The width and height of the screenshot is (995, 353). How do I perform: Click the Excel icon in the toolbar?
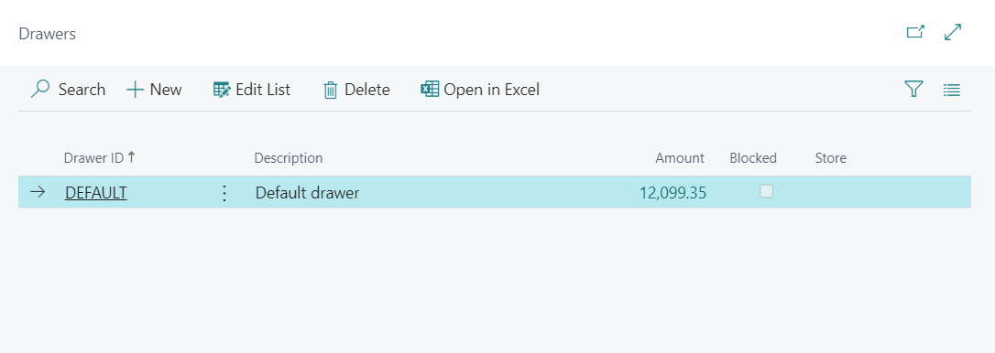430,90
